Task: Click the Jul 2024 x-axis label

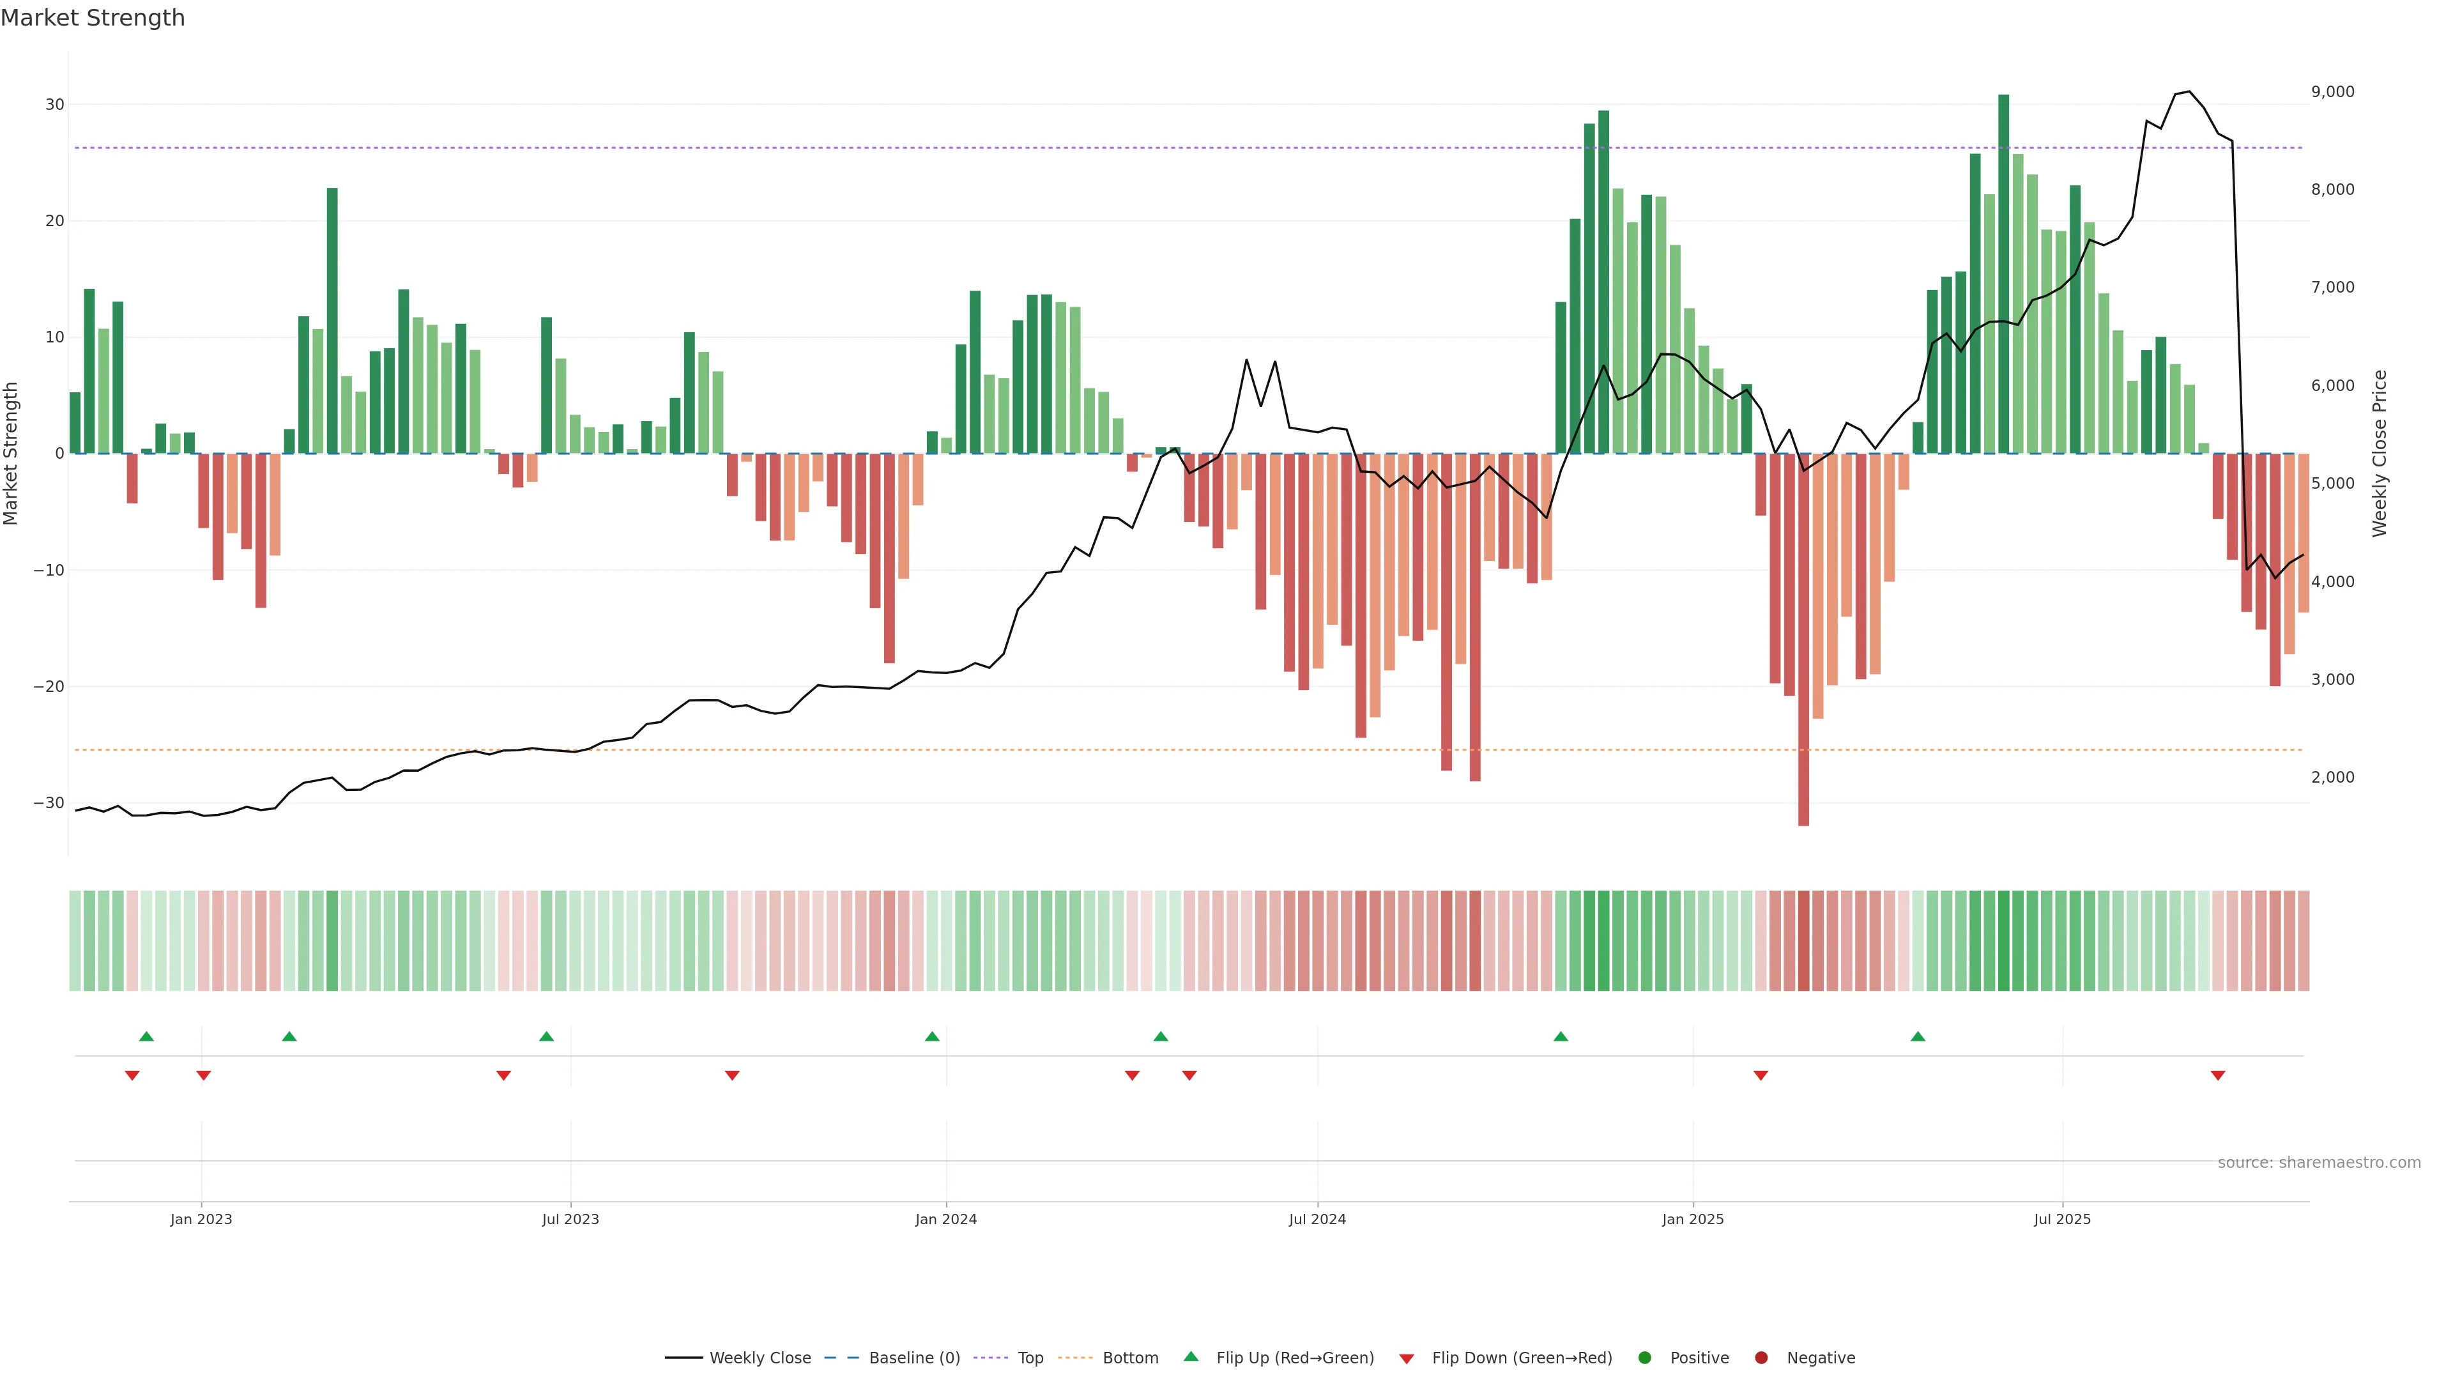Action: 1317,1219
